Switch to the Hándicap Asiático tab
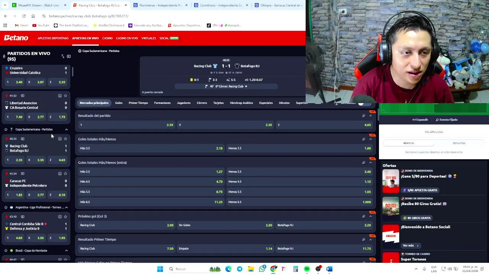The image size is (489, 275). (241, 103)
